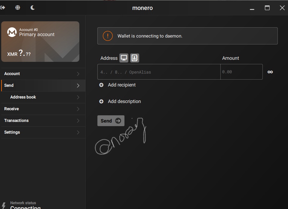Click the monitor icon next to the Address label
288x209 pixels.
tap(124, 58)
